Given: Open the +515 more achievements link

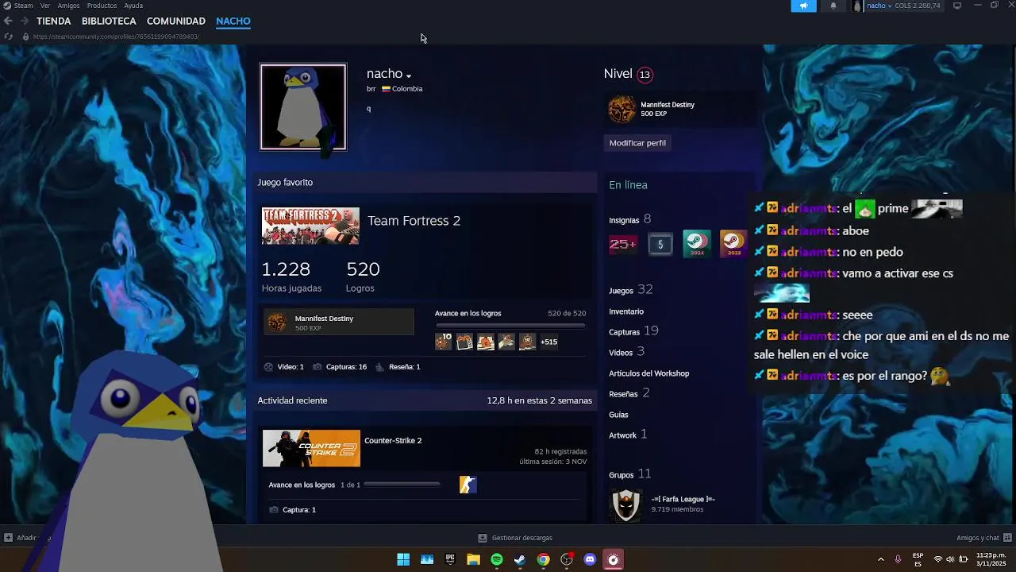Looking at the screenshot, I should click(x=549, y=342).
